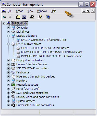Select NVIDIA GeForce2 GTS/GeForce2 Pro

pos(44,40)
